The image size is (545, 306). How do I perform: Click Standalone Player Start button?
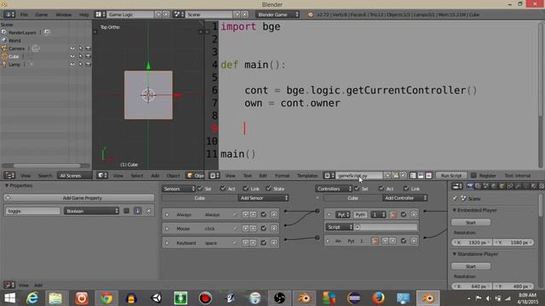click(x=471, y=266)
